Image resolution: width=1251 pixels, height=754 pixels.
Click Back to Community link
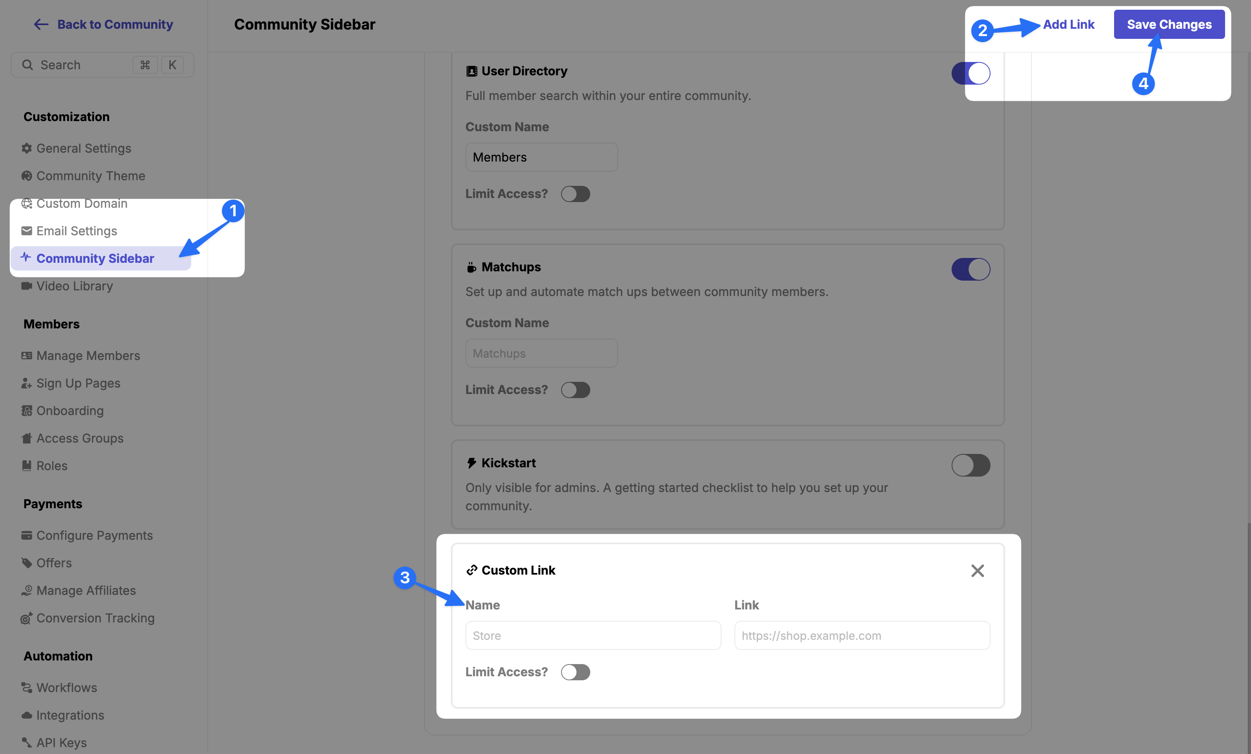[115, 24]
